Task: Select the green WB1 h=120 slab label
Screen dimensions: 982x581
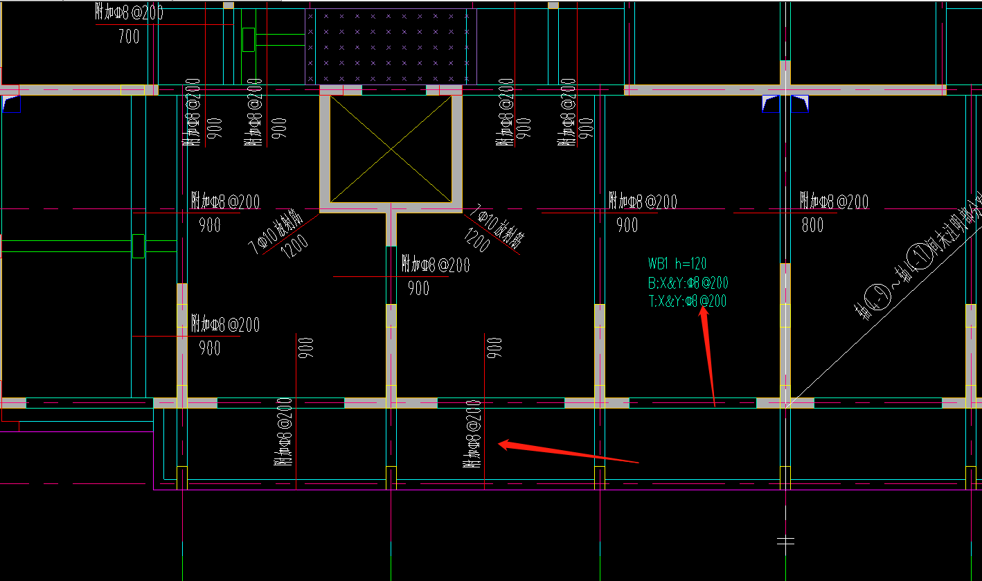Action: [x=677, y=263]
